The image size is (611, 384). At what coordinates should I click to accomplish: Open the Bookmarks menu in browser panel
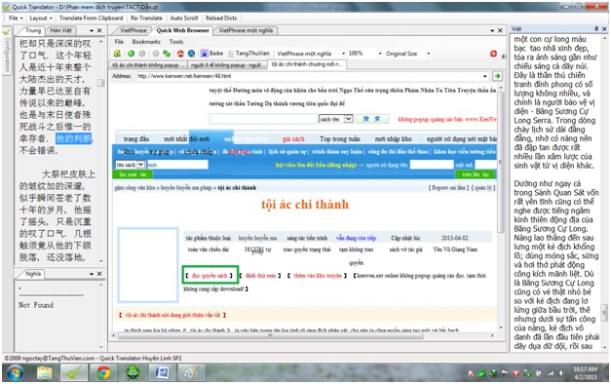[146, 42]
